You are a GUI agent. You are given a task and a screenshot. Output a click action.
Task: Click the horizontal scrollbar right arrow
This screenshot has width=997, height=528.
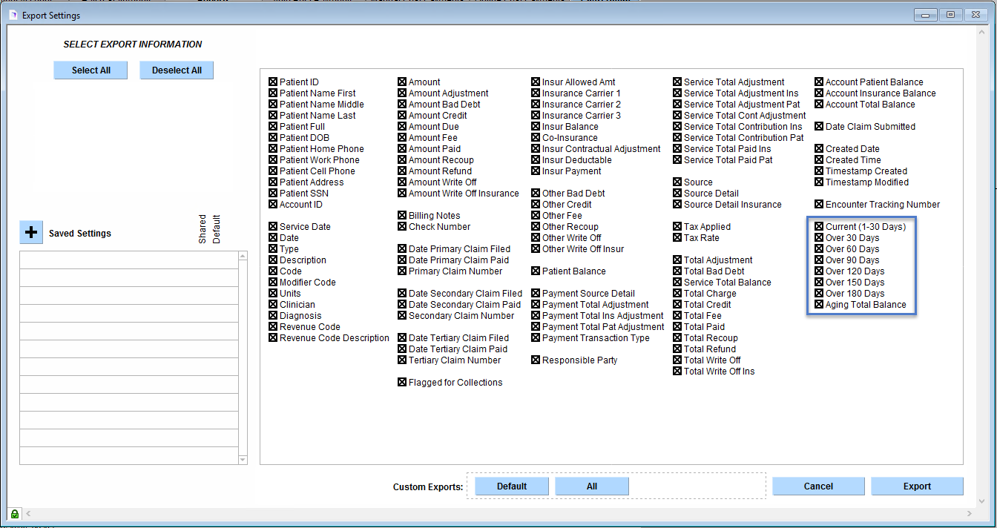pos(970,514)
